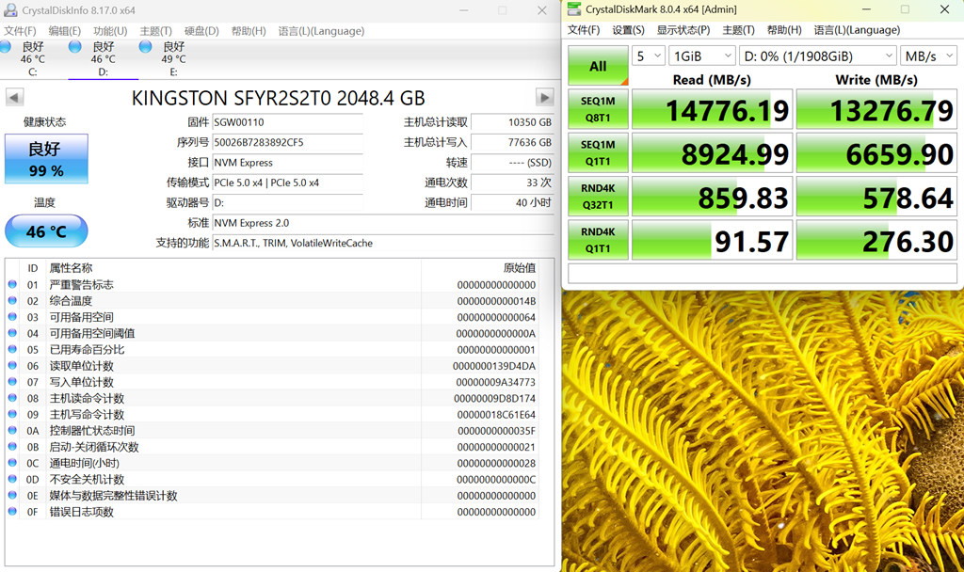Select the 不安全关机计数 attribute row
The height and width of the screenshot is (572, 964).
[272, 479]
